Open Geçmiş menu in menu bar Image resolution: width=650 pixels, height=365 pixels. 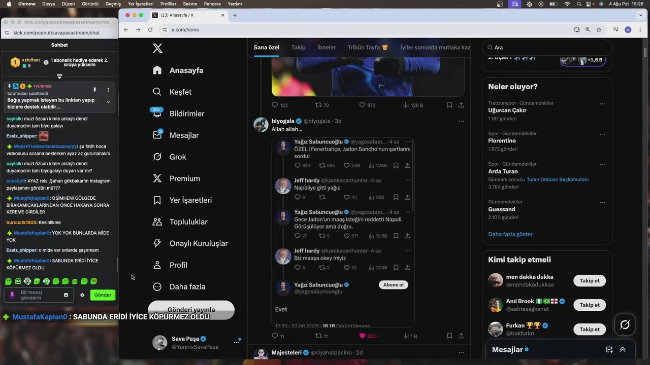[x=113, y=4]
